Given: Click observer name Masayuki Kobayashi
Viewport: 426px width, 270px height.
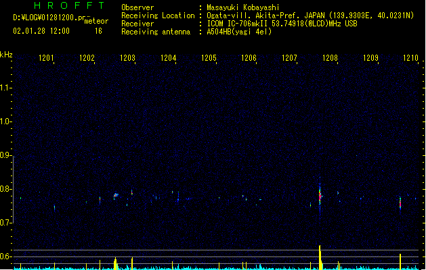Looking at the screenshot, I should (243, 7).
